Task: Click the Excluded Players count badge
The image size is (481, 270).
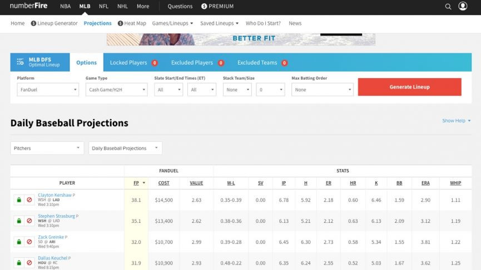Action: point(221,63)
